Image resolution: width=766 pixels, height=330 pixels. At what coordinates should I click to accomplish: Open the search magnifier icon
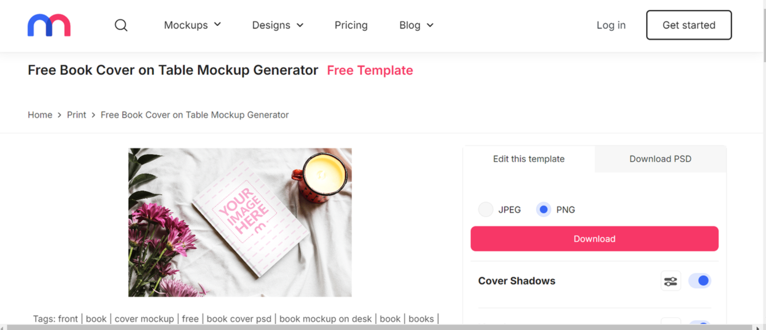121,25
